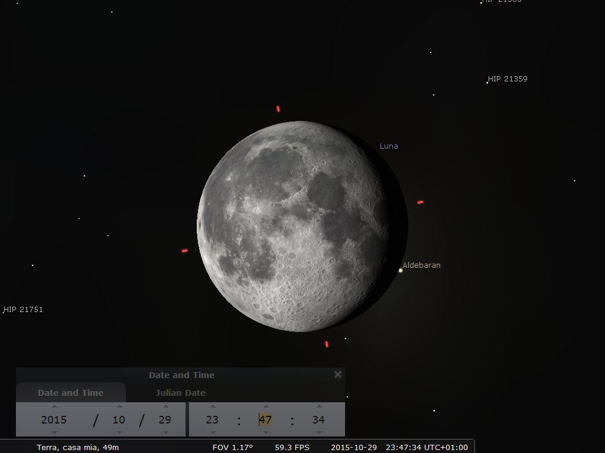This screenshot has width=605, height=453.
Task: Increase the minutes with up arrow
Action: click(x=266, y=406)
